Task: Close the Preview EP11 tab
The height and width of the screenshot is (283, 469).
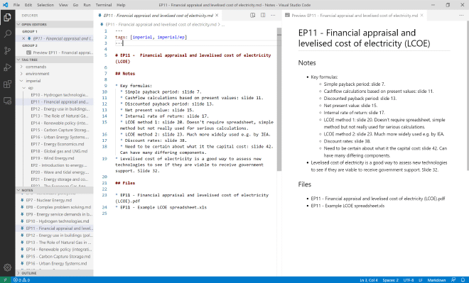Action: point(421,15)
